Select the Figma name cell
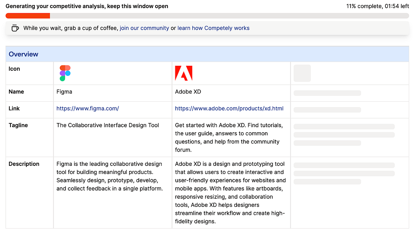This screenshot has width=413, height=232. point(64,92)
